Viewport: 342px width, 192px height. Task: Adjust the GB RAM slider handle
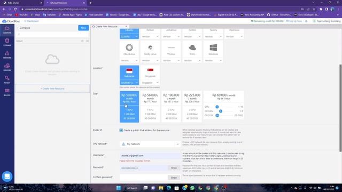pyautogui.click(x=221, y=111)
